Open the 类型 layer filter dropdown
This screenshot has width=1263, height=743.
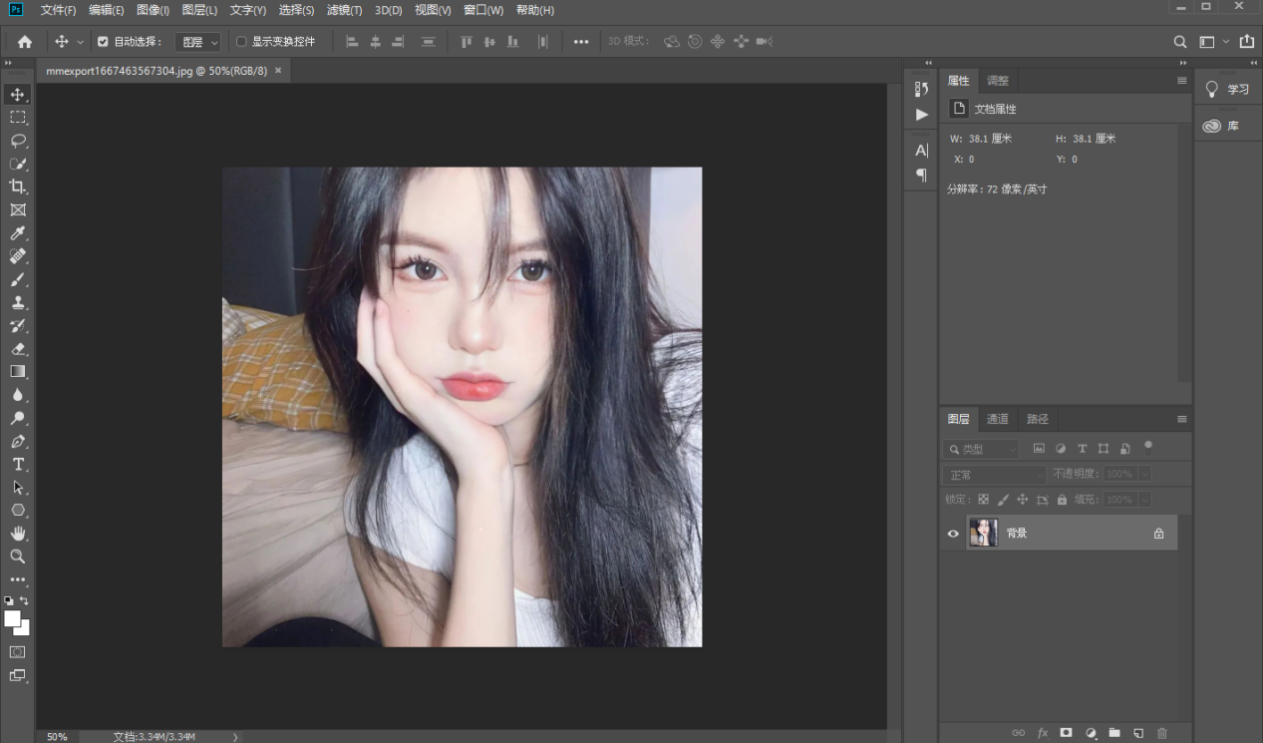click(982, 450)
